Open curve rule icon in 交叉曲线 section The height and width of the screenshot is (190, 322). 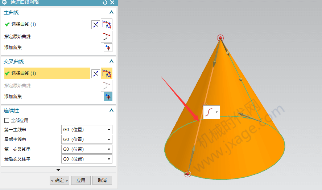[107, 73]
